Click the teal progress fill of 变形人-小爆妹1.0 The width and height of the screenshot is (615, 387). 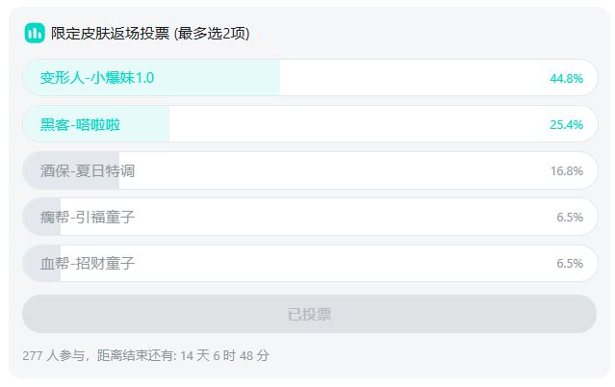point(151,78)
